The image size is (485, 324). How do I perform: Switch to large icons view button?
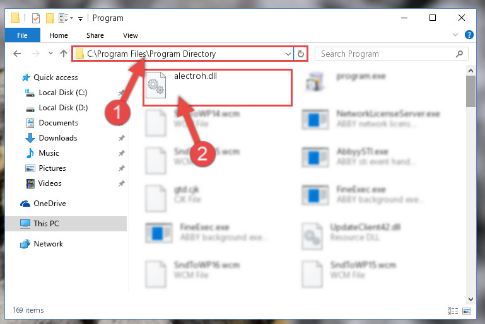pyautogui.click(x=467, y=311)
